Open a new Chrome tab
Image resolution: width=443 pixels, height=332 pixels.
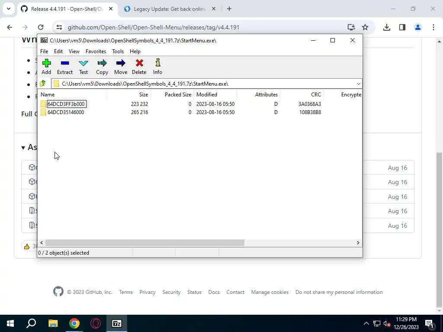(229, 9)
